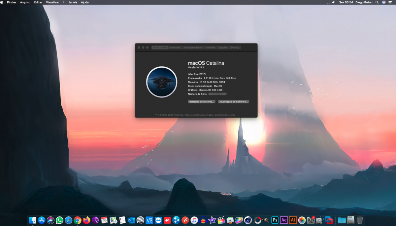The image size is (396, 226).
Task: Open Tor Browser purple onion icon
Action: 95,220
